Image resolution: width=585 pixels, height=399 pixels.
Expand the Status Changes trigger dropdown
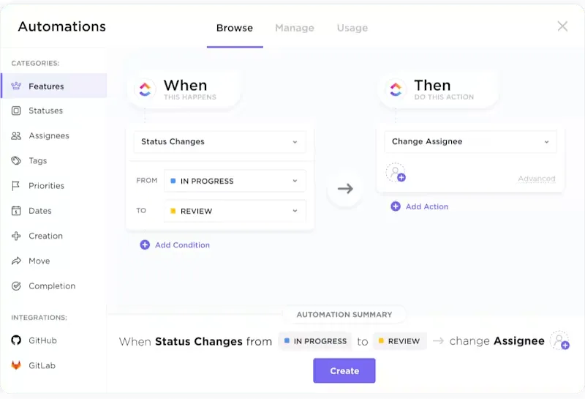[220, 141]
